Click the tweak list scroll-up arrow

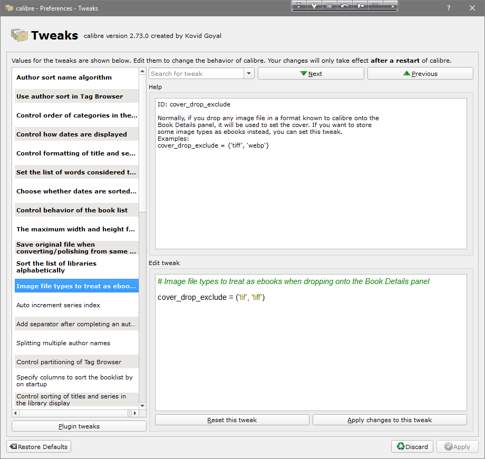pos(142,72)
